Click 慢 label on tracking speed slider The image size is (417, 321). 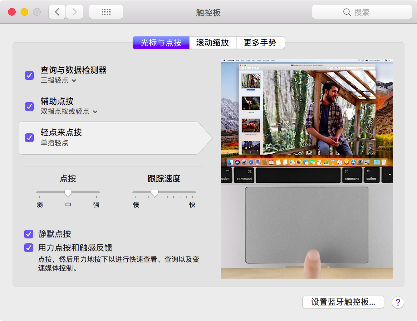click(136, 205)
